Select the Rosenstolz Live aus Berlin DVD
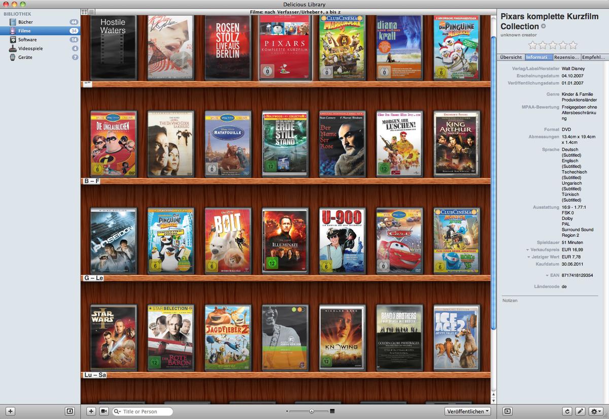 (x=227, y=47)
